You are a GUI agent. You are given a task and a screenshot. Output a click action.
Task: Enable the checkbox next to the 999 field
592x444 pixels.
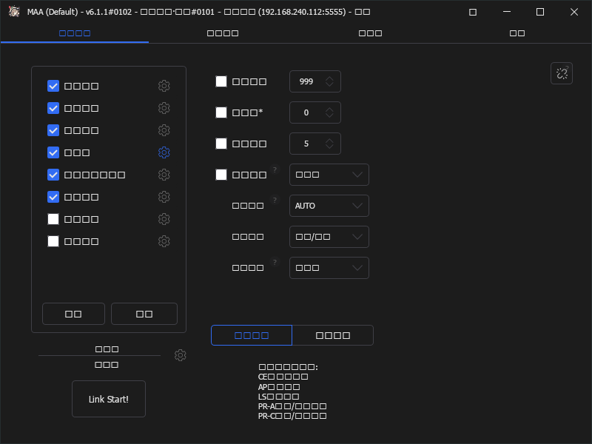click(221, 81)
